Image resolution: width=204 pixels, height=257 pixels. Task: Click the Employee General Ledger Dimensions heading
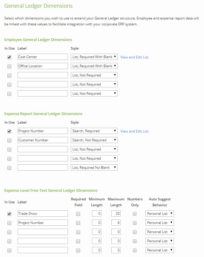point(38,40)
